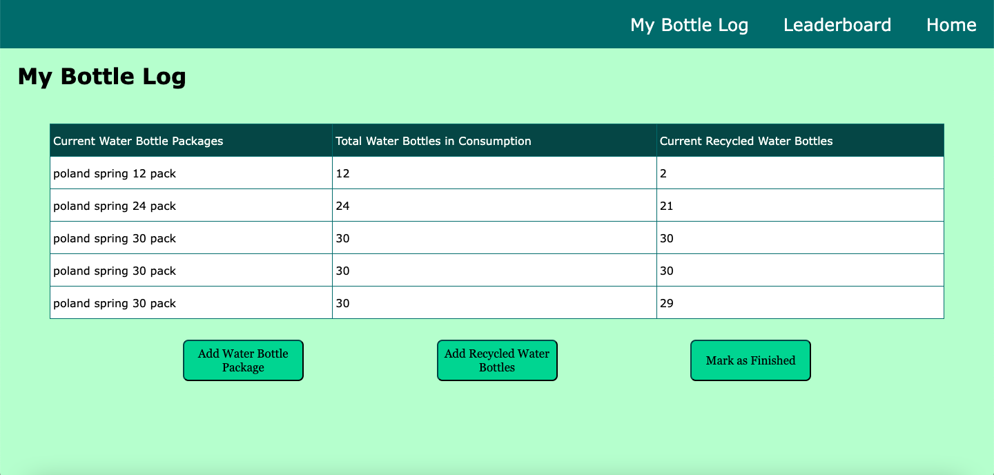The width and height of the screenshot is (994, 475).
Task: Click the recycled count 29
Action: point(667,304)
